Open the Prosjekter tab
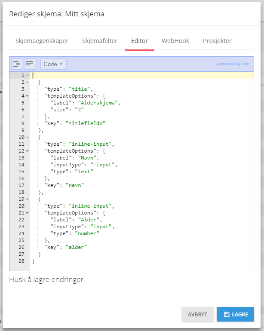 point(217,41)
